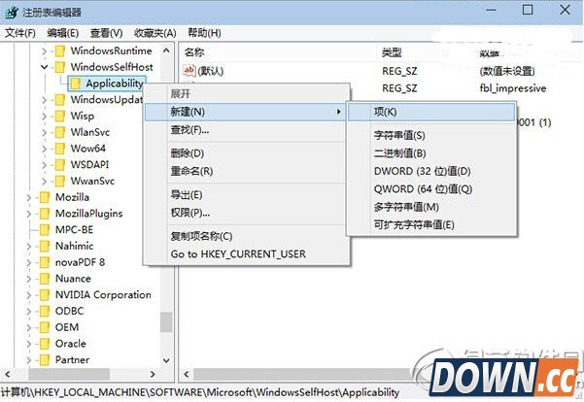Click tree pane horizontal scroll left arrow
Image resolution: width=584 pixels, height=402 pixels.
pos(8,374)
